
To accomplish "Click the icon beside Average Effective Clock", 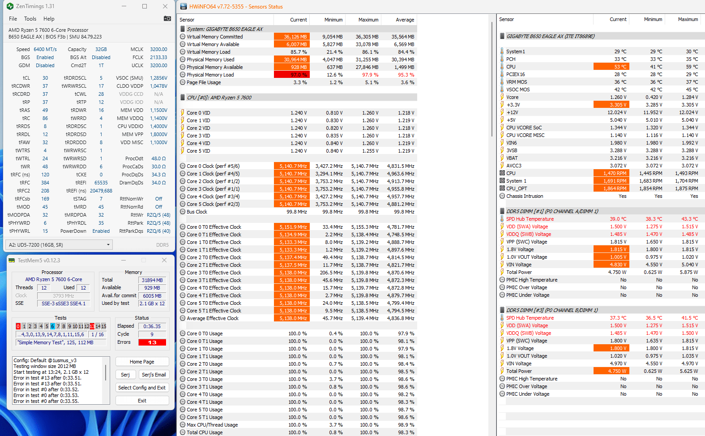I will [x=183, y=318].
